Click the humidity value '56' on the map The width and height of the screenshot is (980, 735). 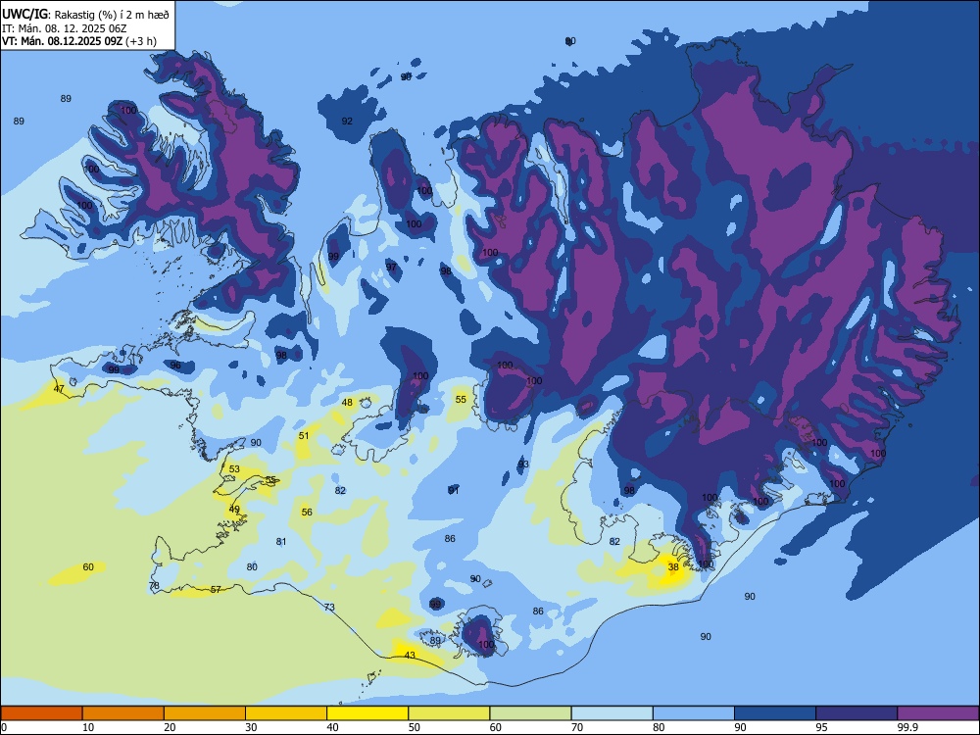[x=307, y=512]
